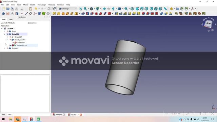Toggle visibility eye of Body001

point(7,34)
